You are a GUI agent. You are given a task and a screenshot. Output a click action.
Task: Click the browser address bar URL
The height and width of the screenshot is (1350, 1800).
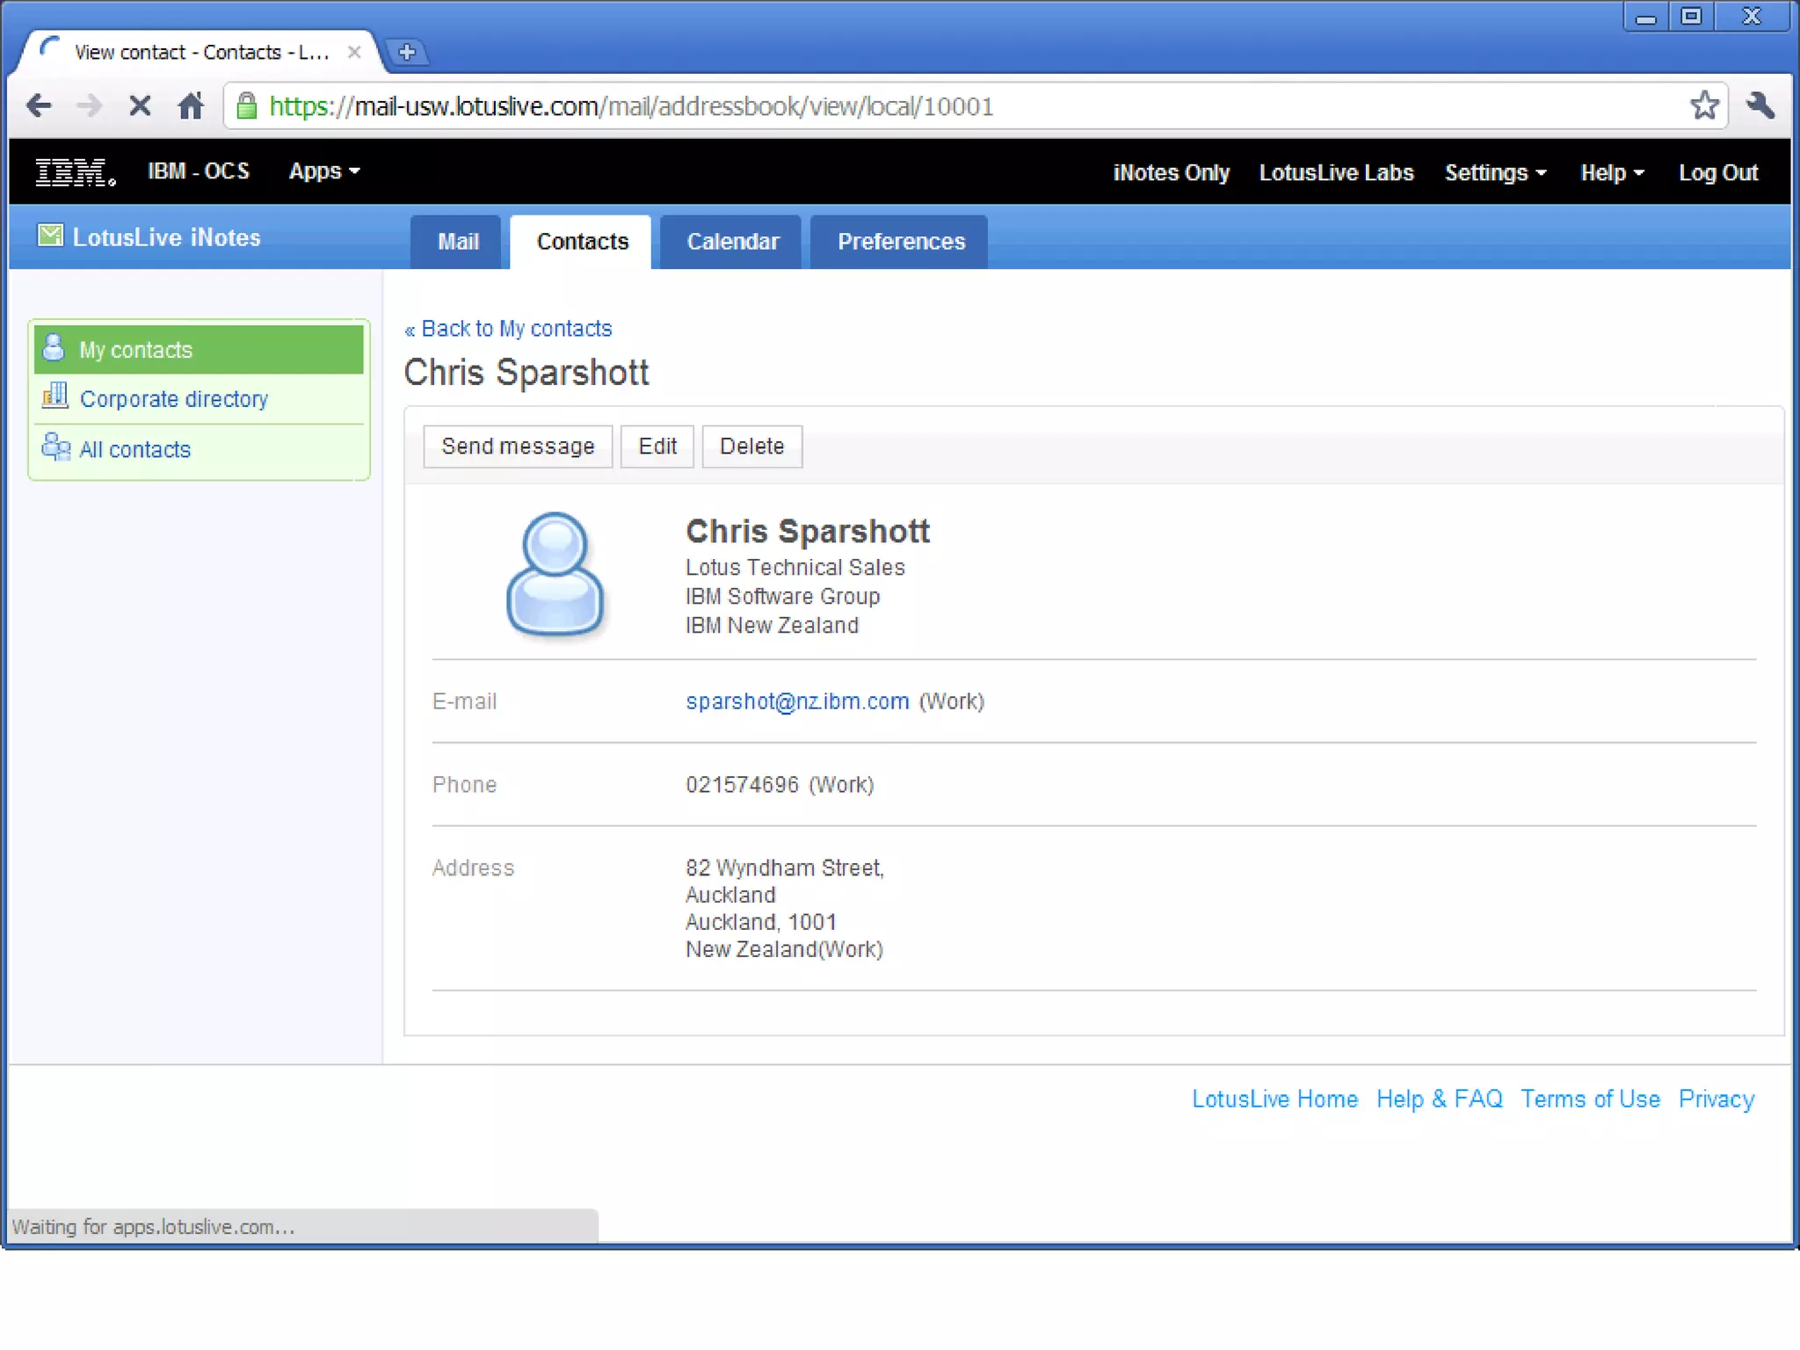[631, 106]
